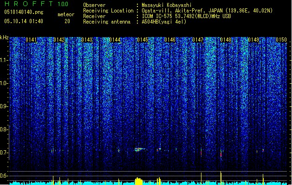Click the 0.8 kHz axis tick label

point(4,129)
